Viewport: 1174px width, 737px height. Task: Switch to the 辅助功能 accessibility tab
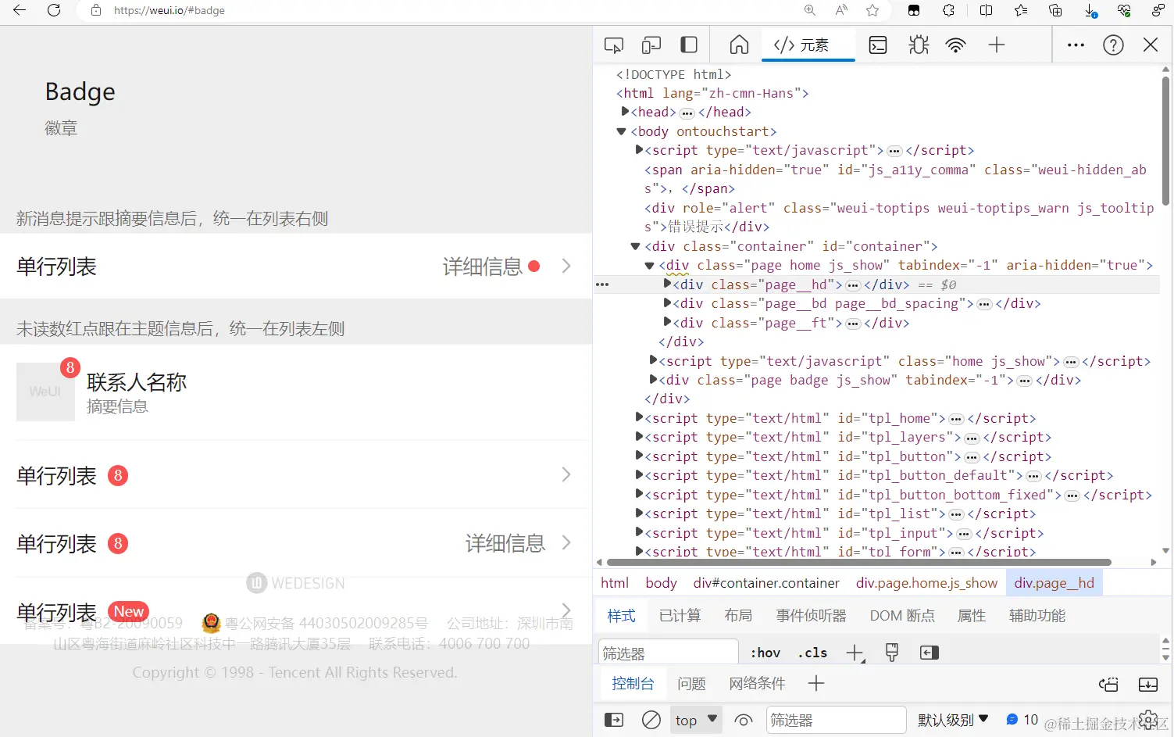1037,616
